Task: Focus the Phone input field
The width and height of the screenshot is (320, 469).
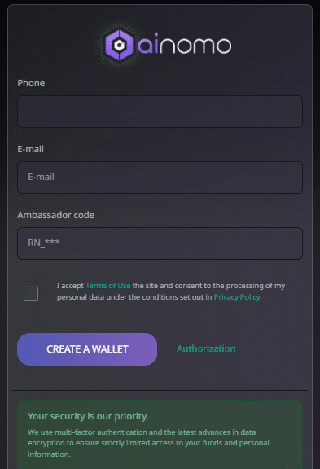Action: (x=160, y=112)
